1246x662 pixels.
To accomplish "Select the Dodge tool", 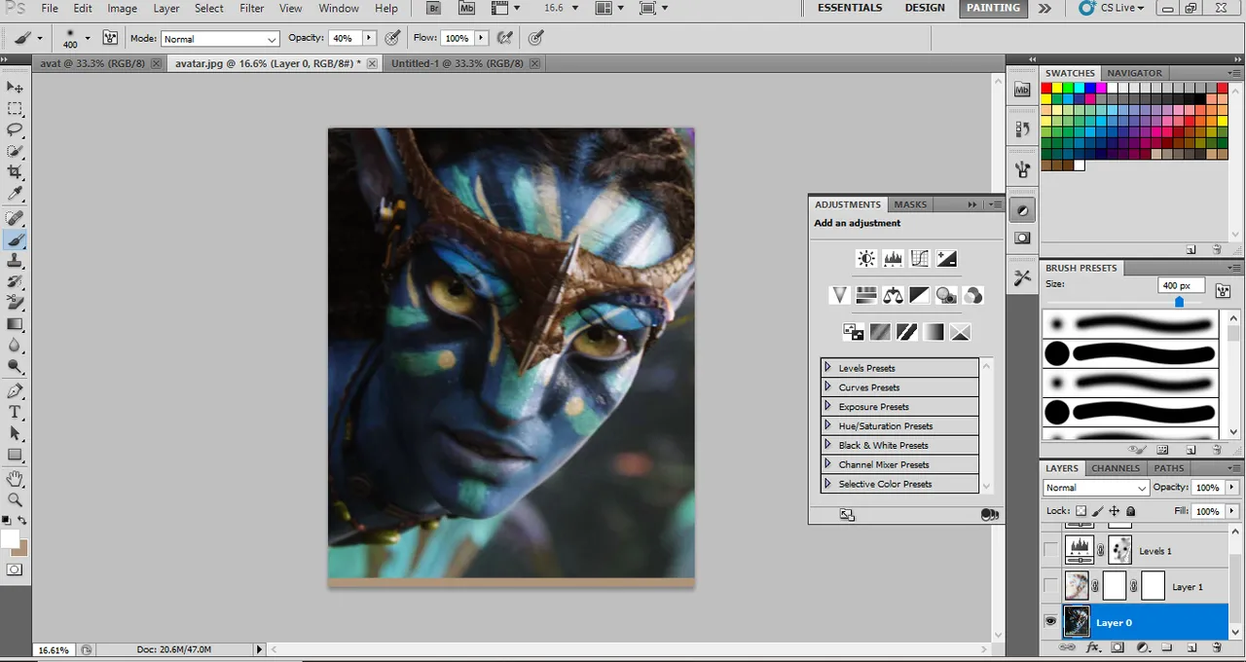I will point(16,367).
